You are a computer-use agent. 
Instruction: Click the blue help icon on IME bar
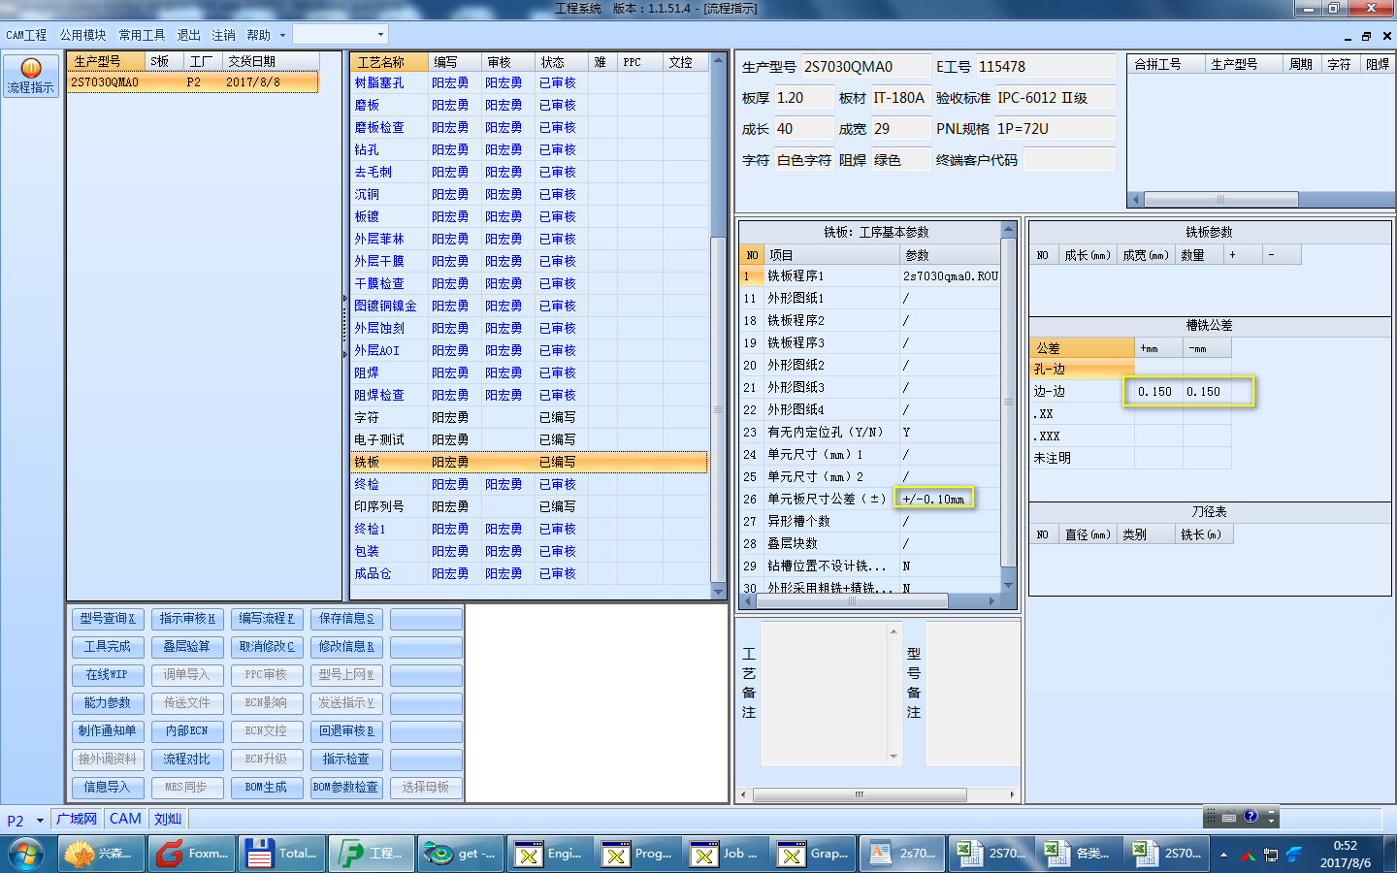click(1251, 817)
